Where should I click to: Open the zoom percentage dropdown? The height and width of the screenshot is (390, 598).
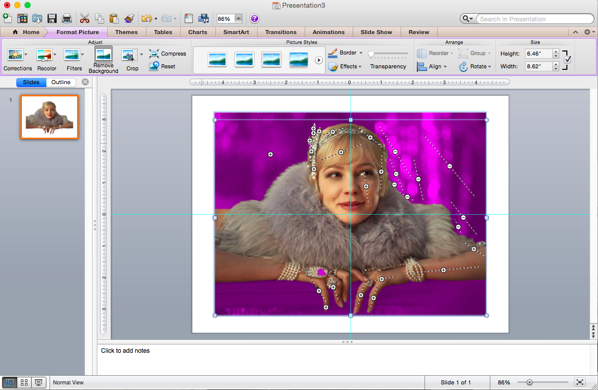tap(238, 19)
